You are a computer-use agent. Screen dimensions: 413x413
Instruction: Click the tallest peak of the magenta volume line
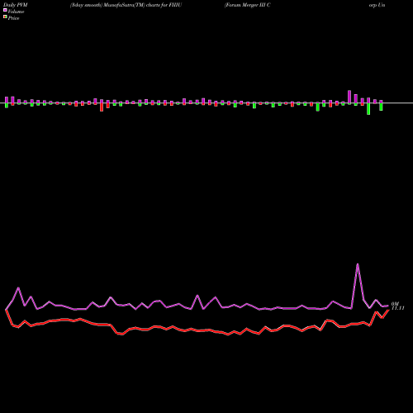coord(358,264)
